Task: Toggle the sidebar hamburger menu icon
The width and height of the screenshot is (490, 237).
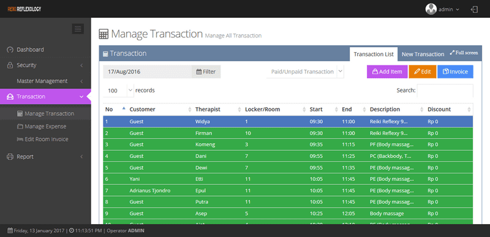Action: 78,29
